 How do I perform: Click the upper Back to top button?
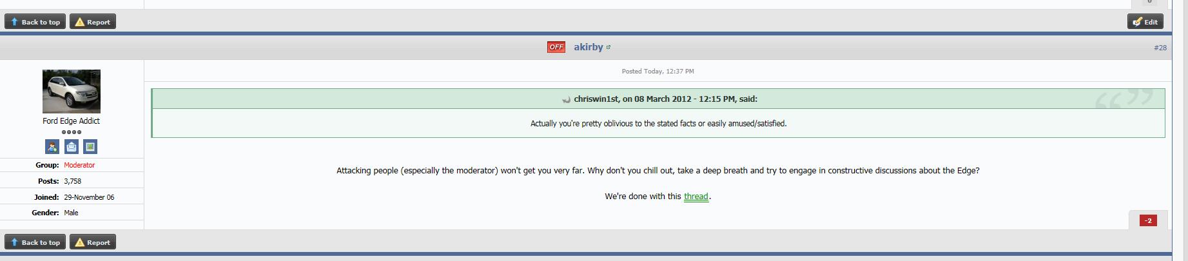[x=35, y=22]
